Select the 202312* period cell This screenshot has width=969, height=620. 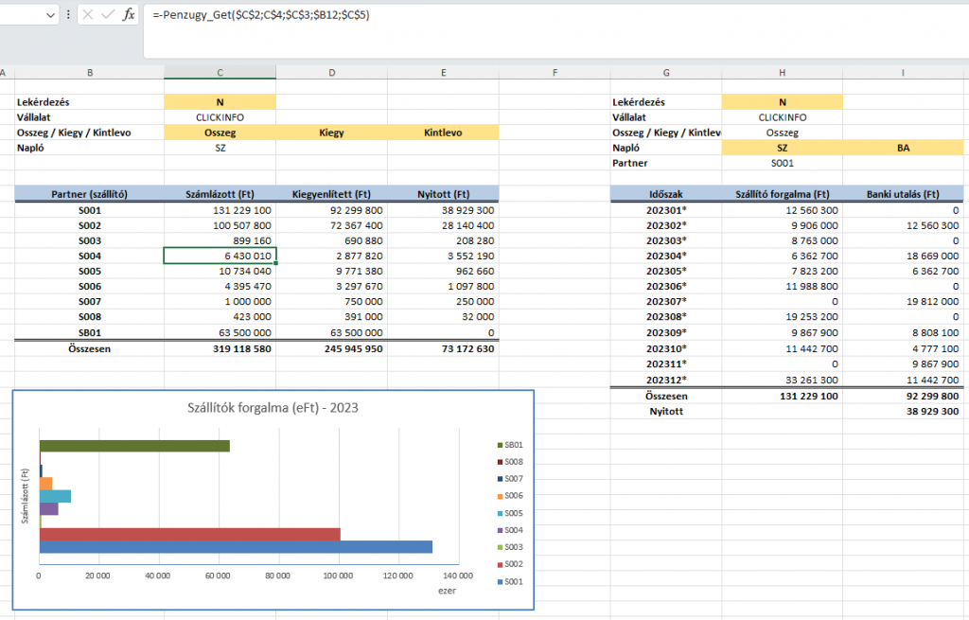tap(666, 380)
